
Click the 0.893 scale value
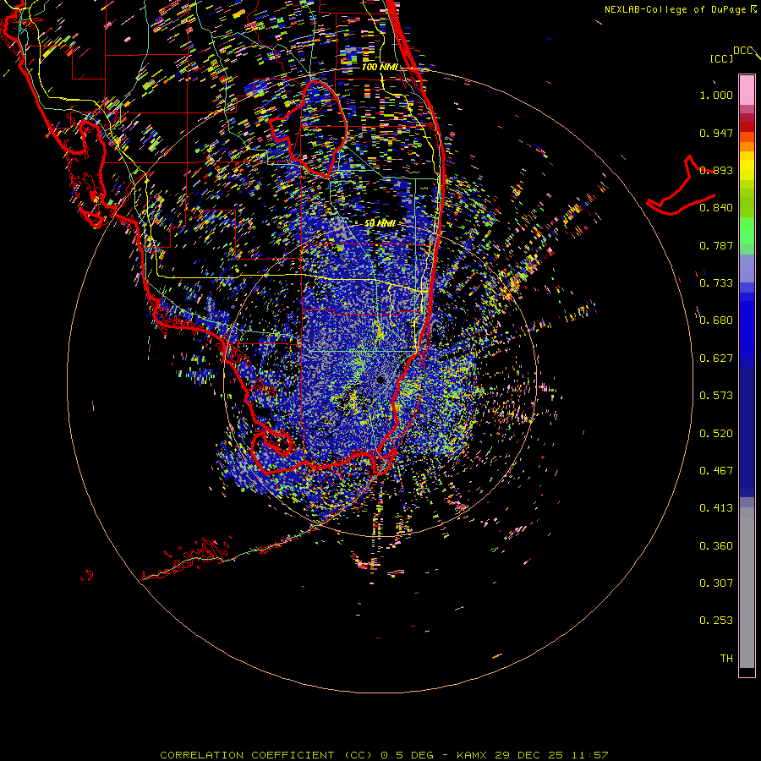(716, 170)
